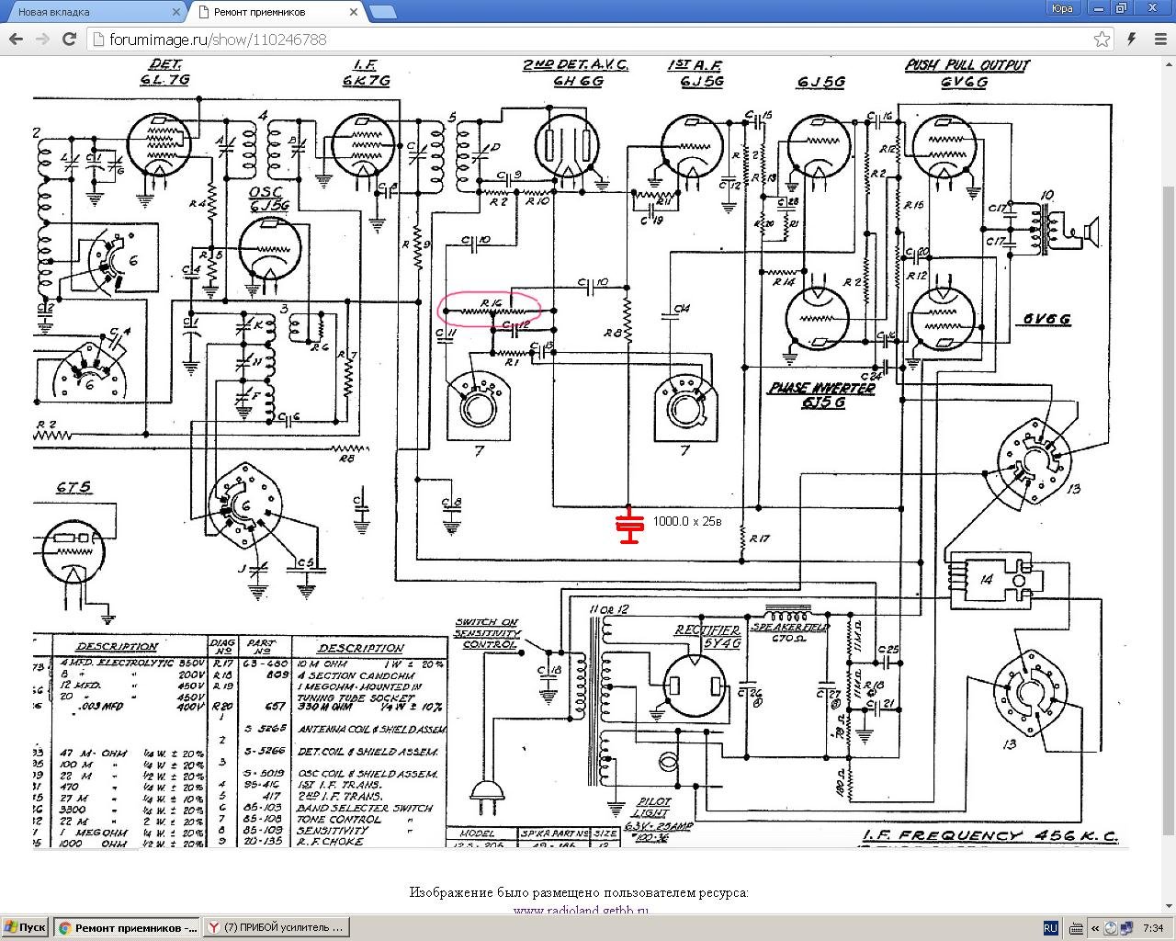Restore down the Chrome window
The image size is (1176, 941).
(1121, 8)
